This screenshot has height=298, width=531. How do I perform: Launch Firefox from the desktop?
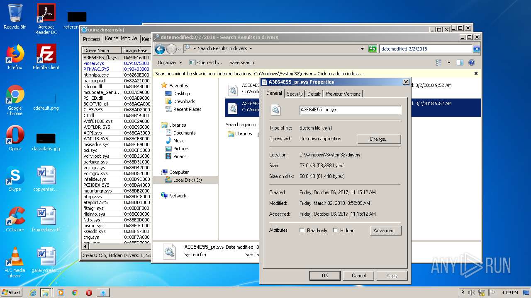click(x=15, y=57)
